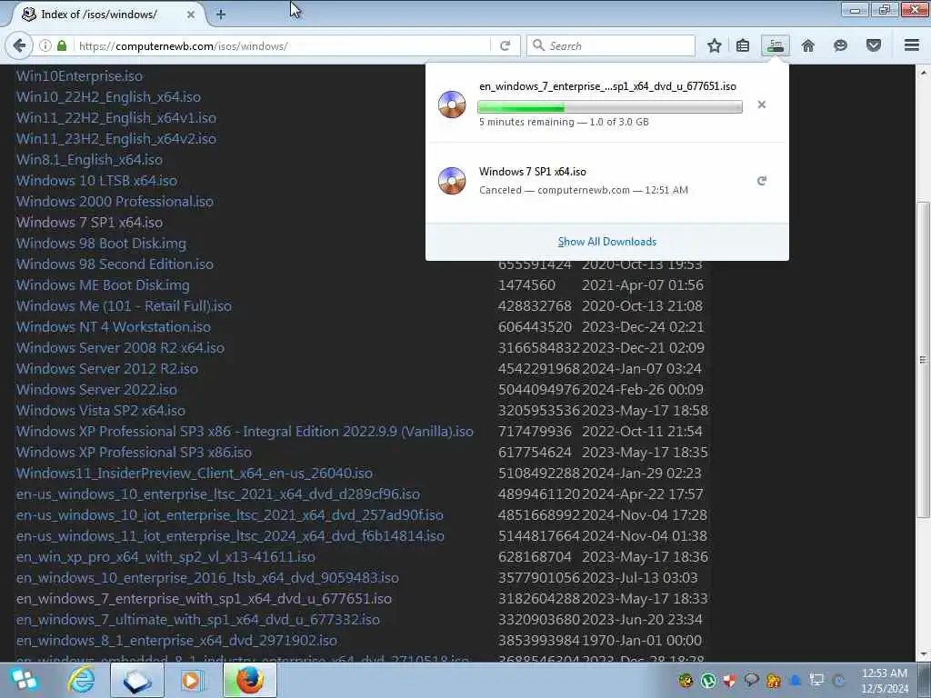Select the Index of /isos/windows/ tab
The image size is (931, 698).
coord(107,15)
